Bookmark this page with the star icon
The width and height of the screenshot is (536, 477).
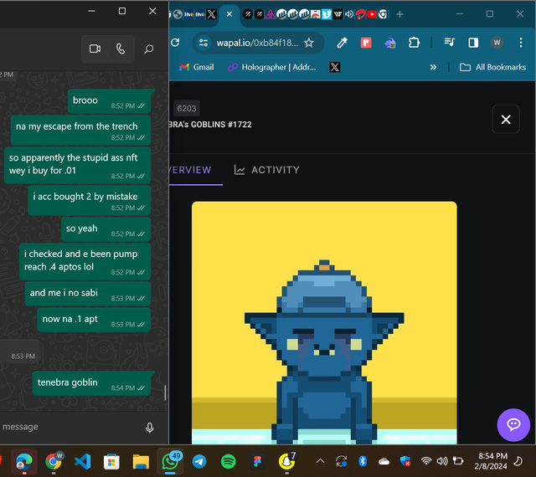pos(309,43)
